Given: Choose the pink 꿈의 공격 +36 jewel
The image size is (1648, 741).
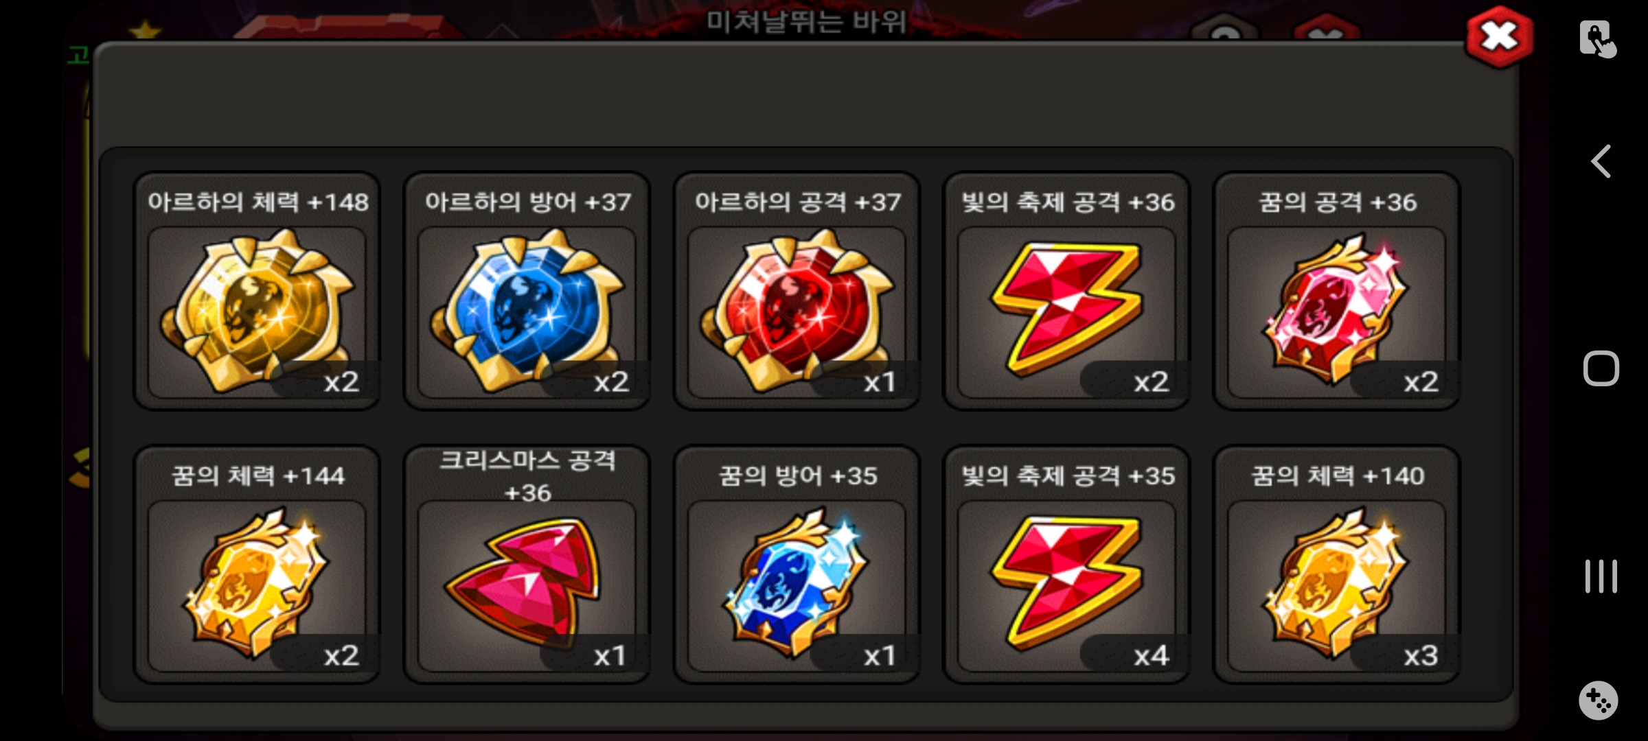Looking at the screenshot, I should [x=1336, y=312].
